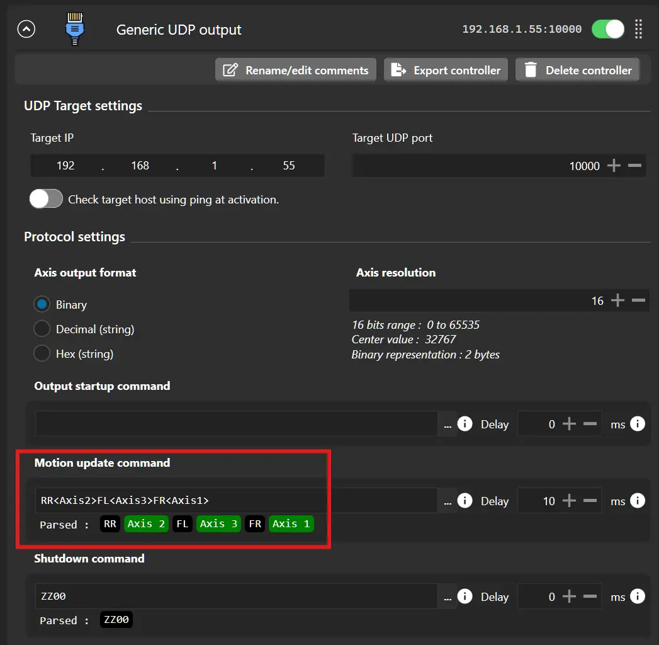Screen dimensions: 659x645
Task: Increase the Target UDP port with plus
Action: click(614, 166)
